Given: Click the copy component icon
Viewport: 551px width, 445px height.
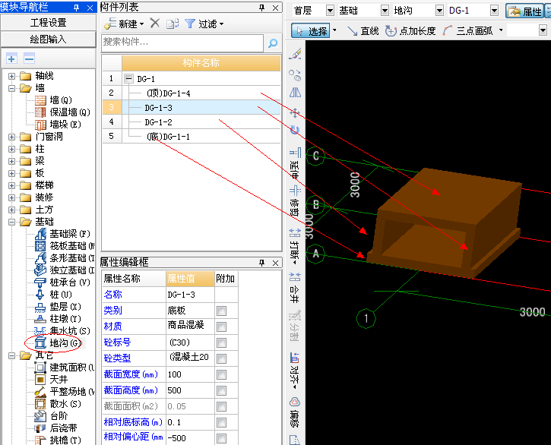Looking at the screenshot, I should pos(173,24).
